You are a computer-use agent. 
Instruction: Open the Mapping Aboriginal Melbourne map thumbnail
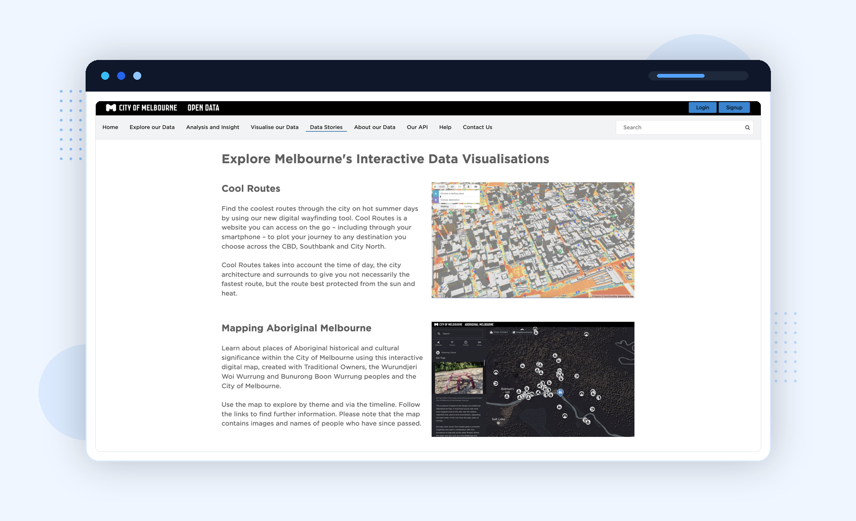click(533, 379)
